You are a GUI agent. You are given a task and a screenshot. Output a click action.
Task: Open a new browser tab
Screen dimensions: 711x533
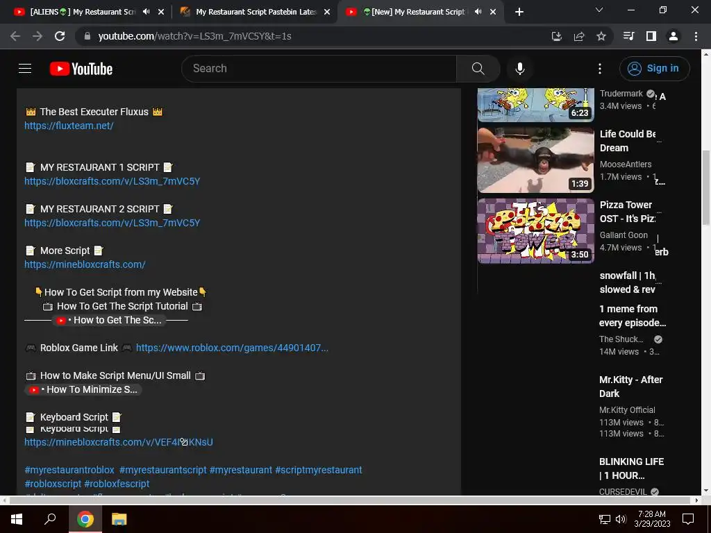click(519, 12)
